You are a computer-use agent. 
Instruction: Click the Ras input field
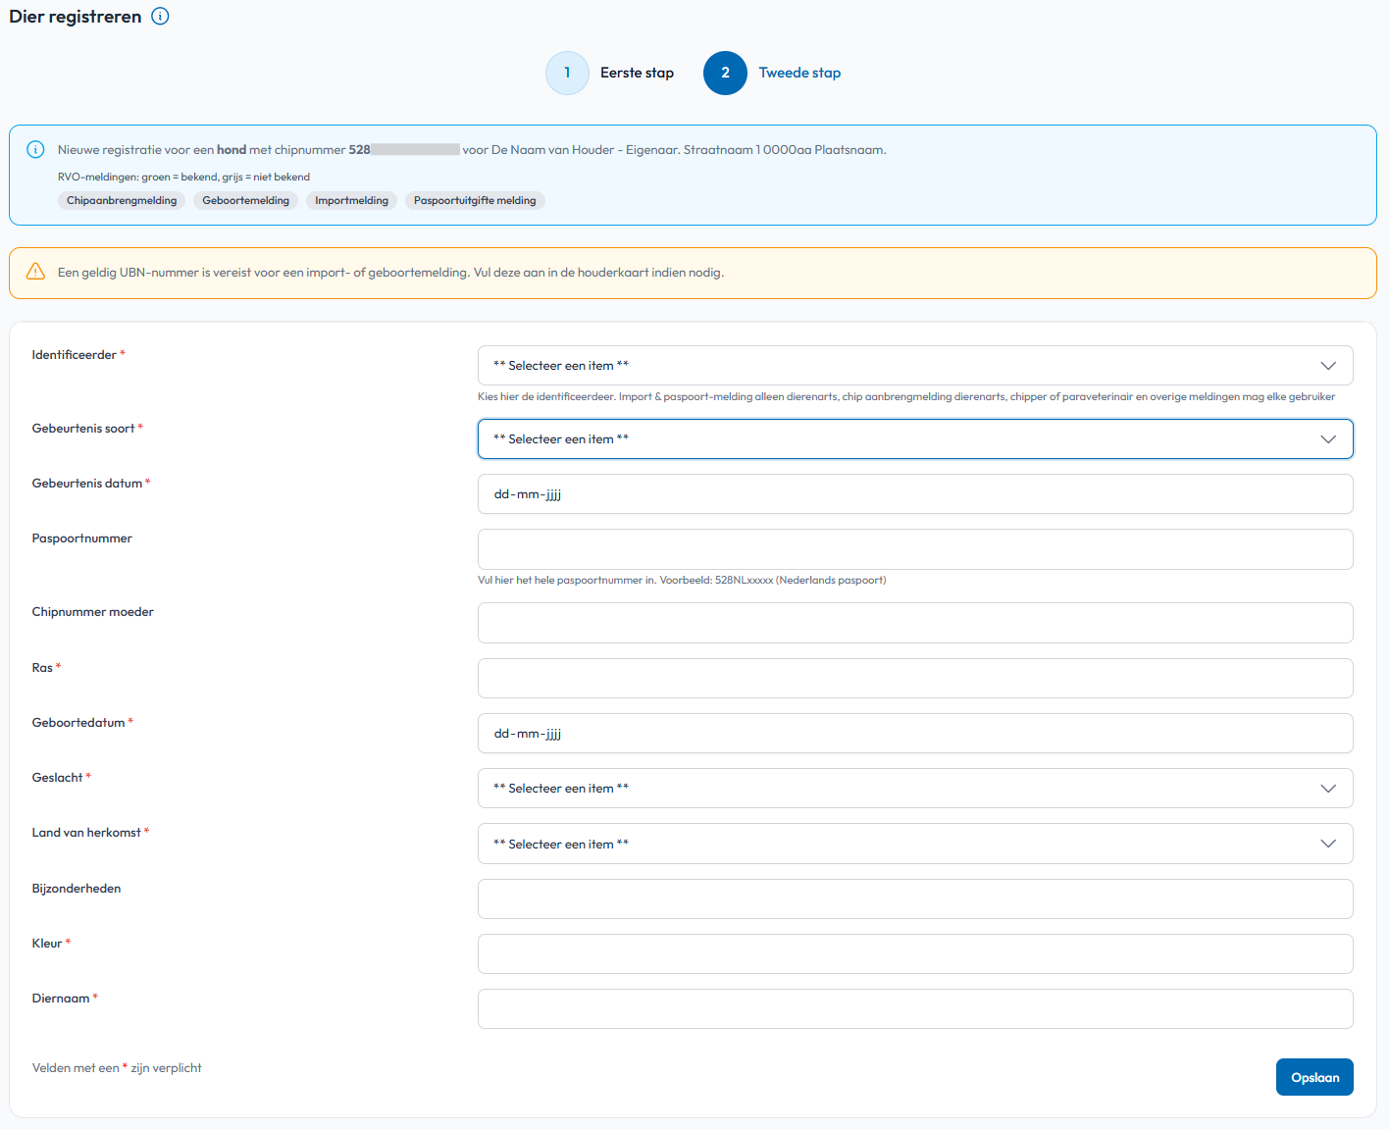915,678
